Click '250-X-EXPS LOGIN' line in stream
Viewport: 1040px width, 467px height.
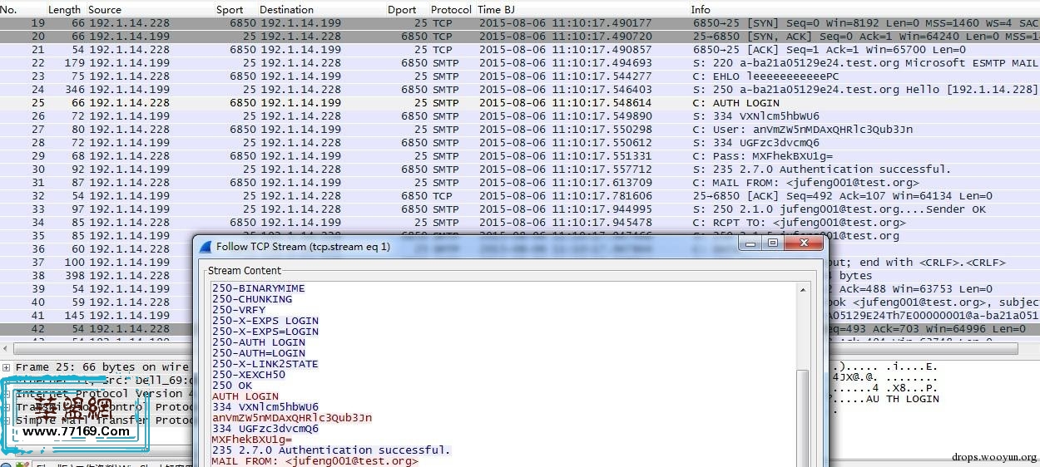pyautogui.click(x=265, y=321)
